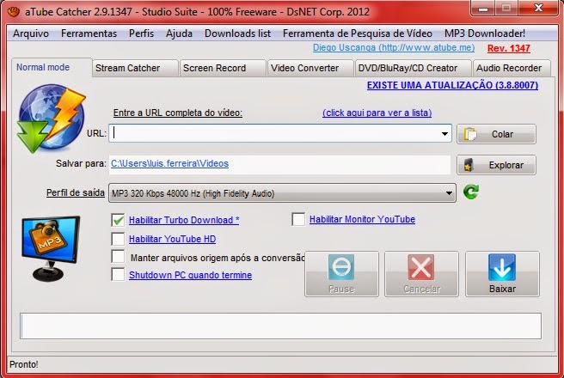Open the MP3 Downloader! menu

pyautogui.click(x=485, y=34)
